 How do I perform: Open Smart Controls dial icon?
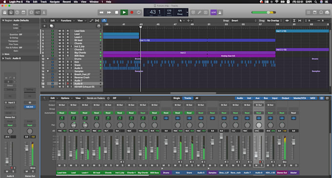[31, 13]
